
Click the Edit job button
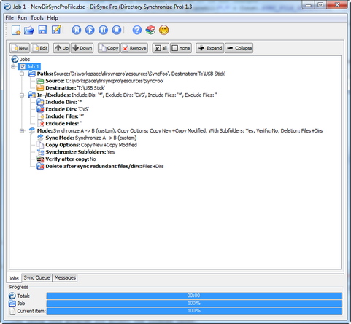click(40, 48)
